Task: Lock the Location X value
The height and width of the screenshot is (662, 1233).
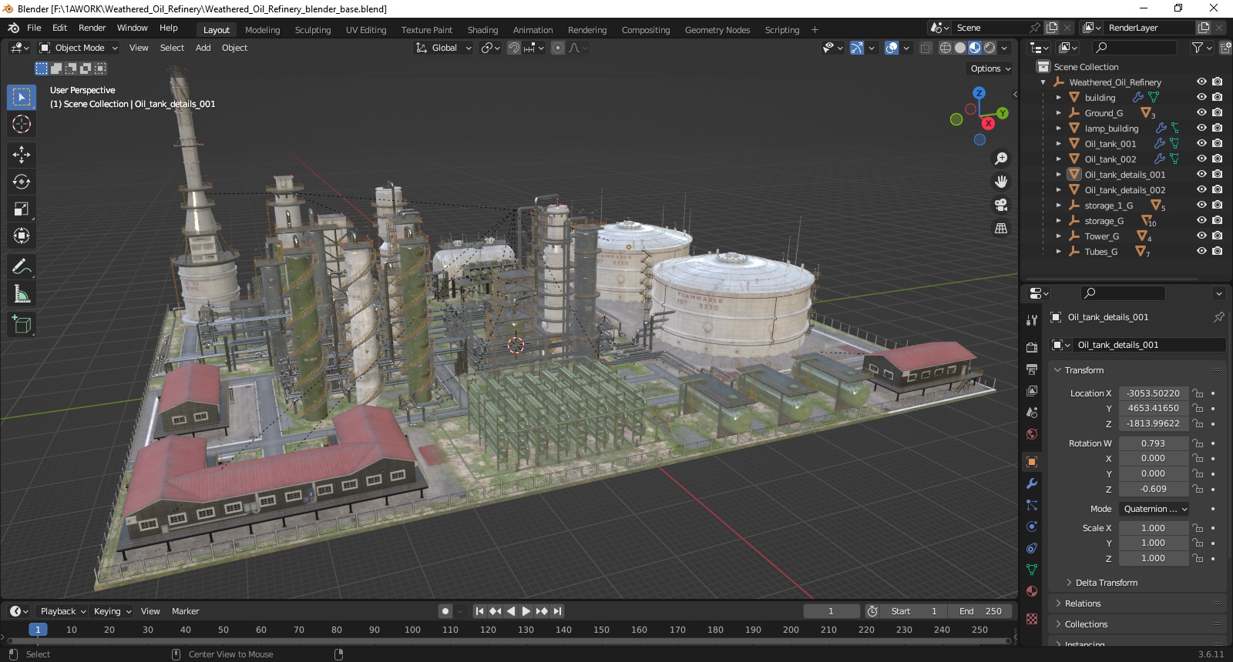Action: (x=1198, y=393)
